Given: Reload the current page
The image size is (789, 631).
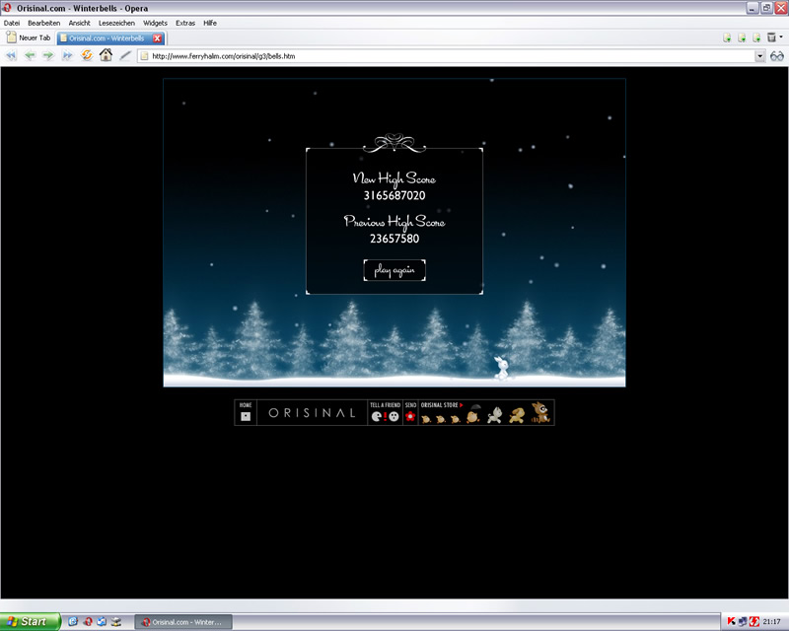Looking at the screenshot, I should coord(87,56).
